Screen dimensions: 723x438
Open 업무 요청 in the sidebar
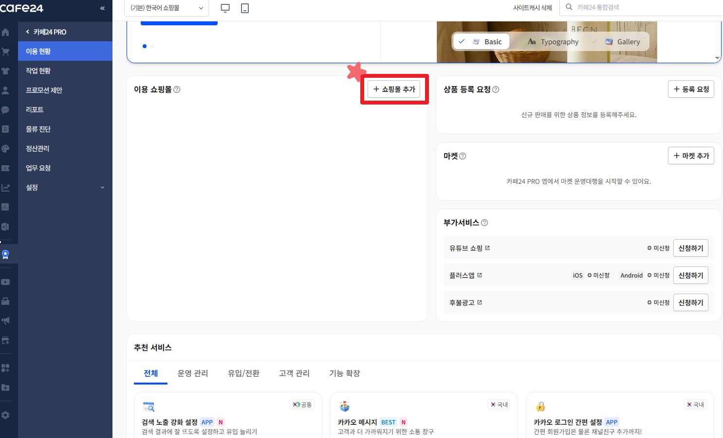[65, 168]
